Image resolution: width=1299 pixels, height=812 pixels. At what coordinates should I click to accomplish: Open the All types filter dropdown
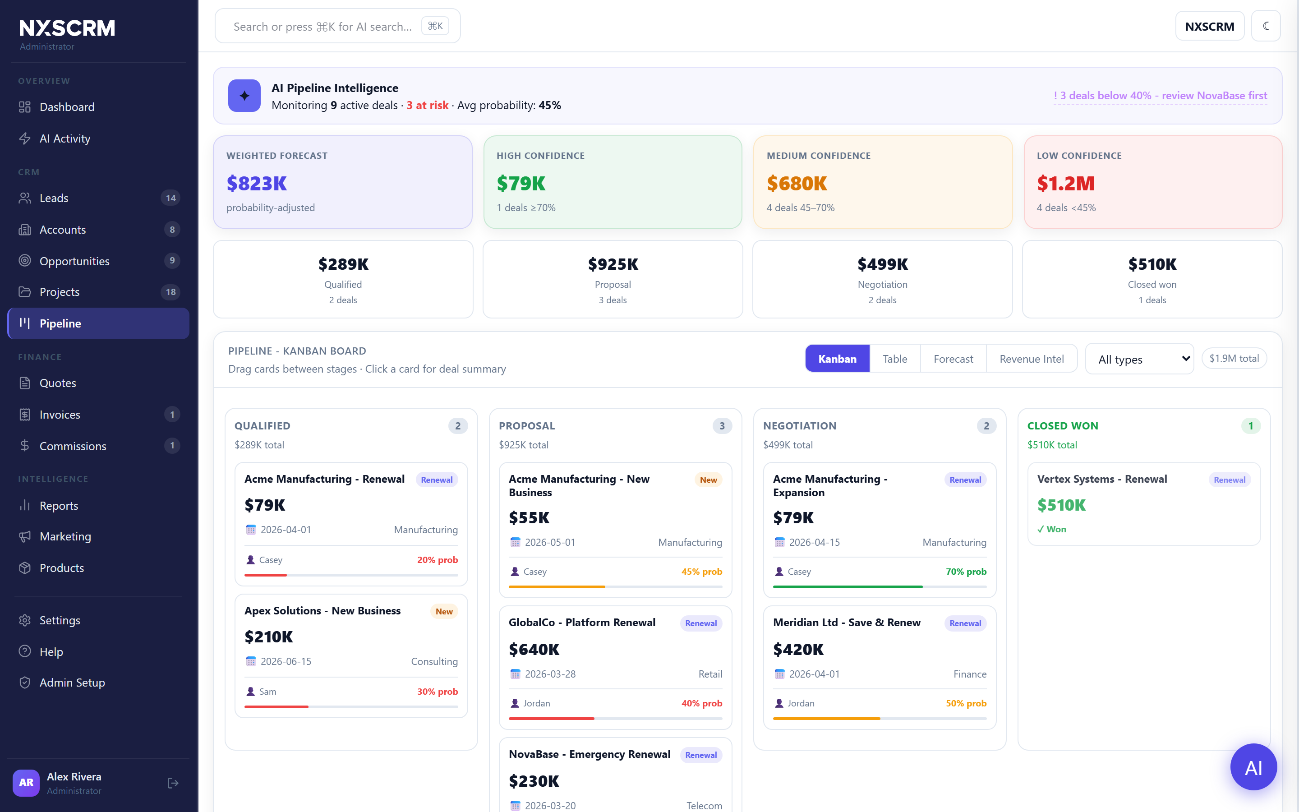[x=1140, y=359]
